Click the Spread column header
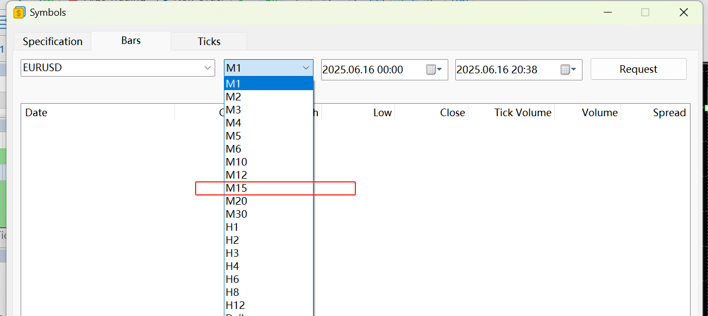The image size is (708, 316). [x=655, y=113]
